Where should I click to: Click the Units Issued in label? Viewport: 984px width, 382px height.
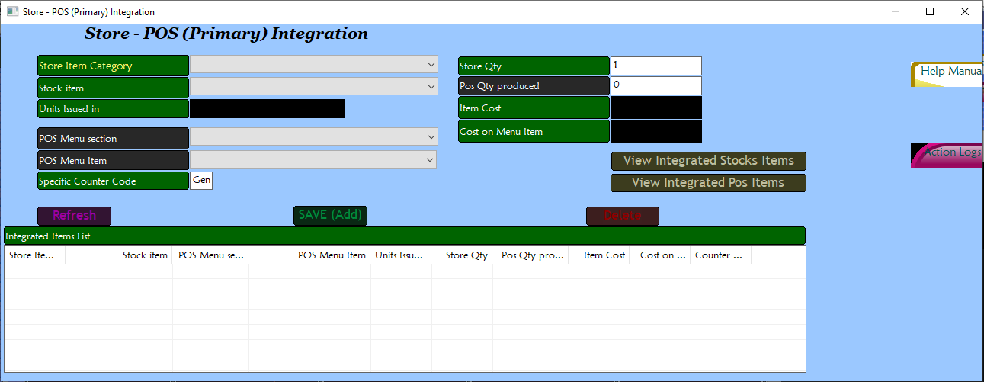[x=113, y=109]
